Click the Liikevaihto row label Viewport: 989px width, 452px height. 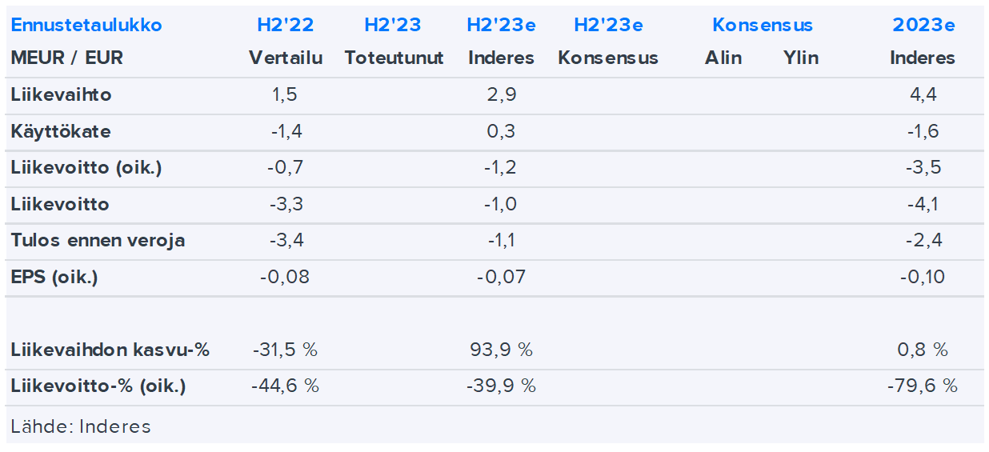pyautogui.click(x=62, y=95)
